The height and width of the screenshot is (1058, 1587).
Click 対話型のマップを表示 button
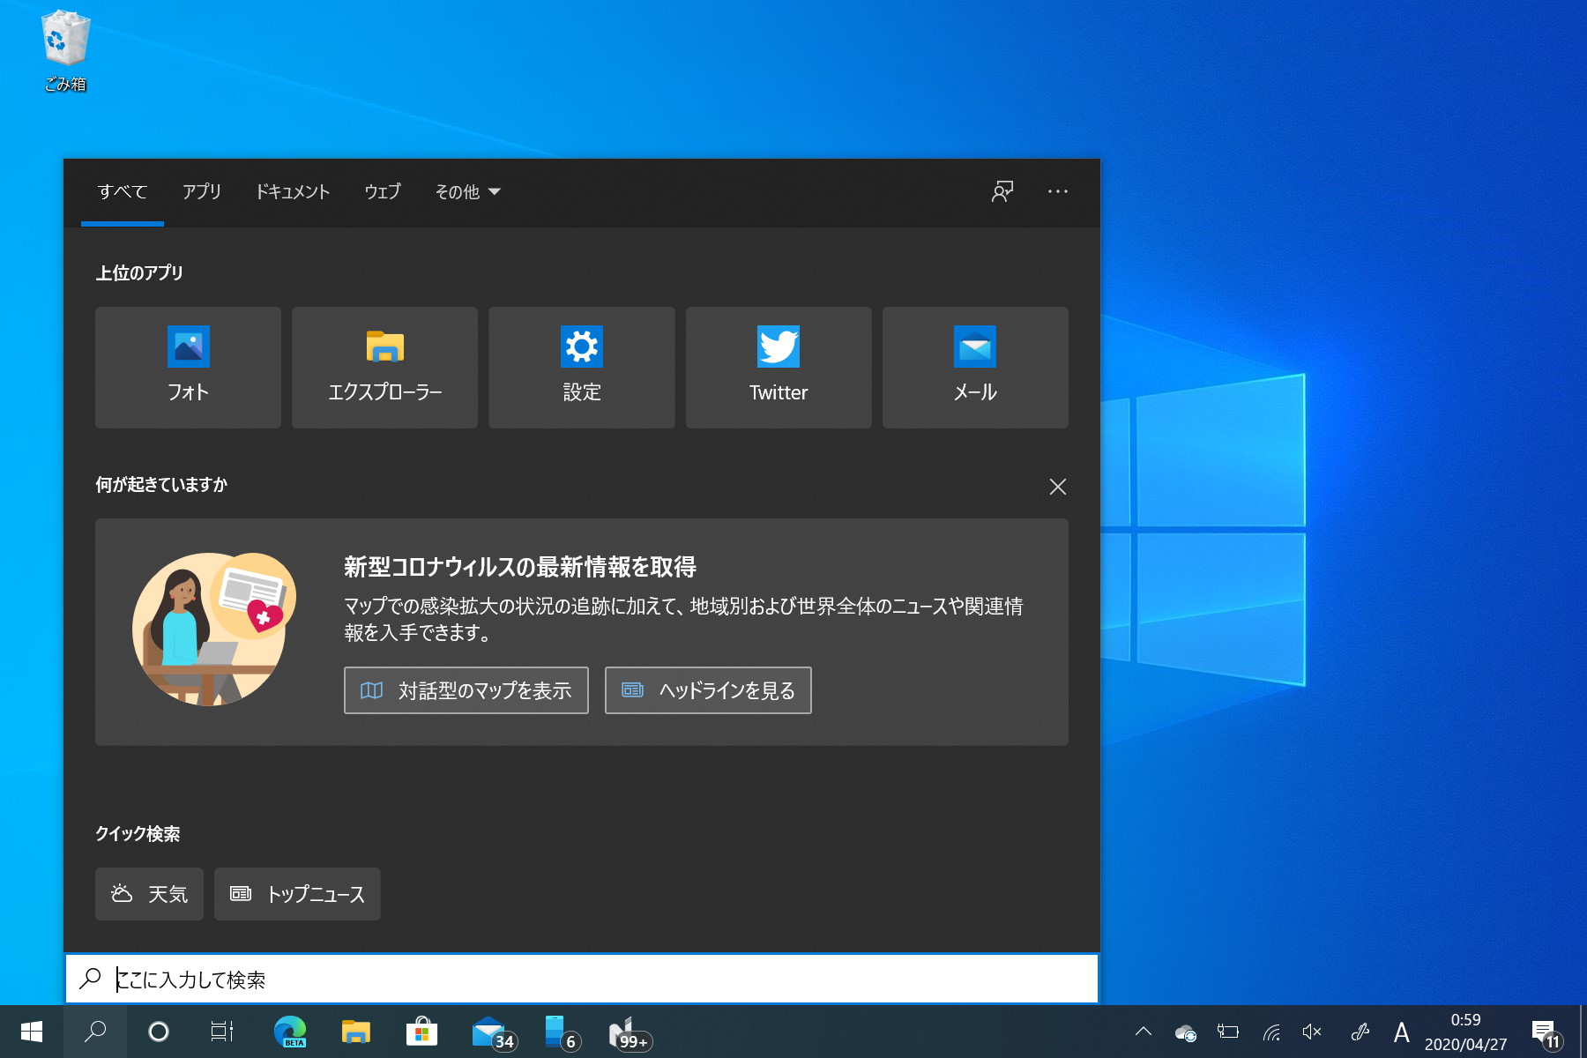point(466,690)
